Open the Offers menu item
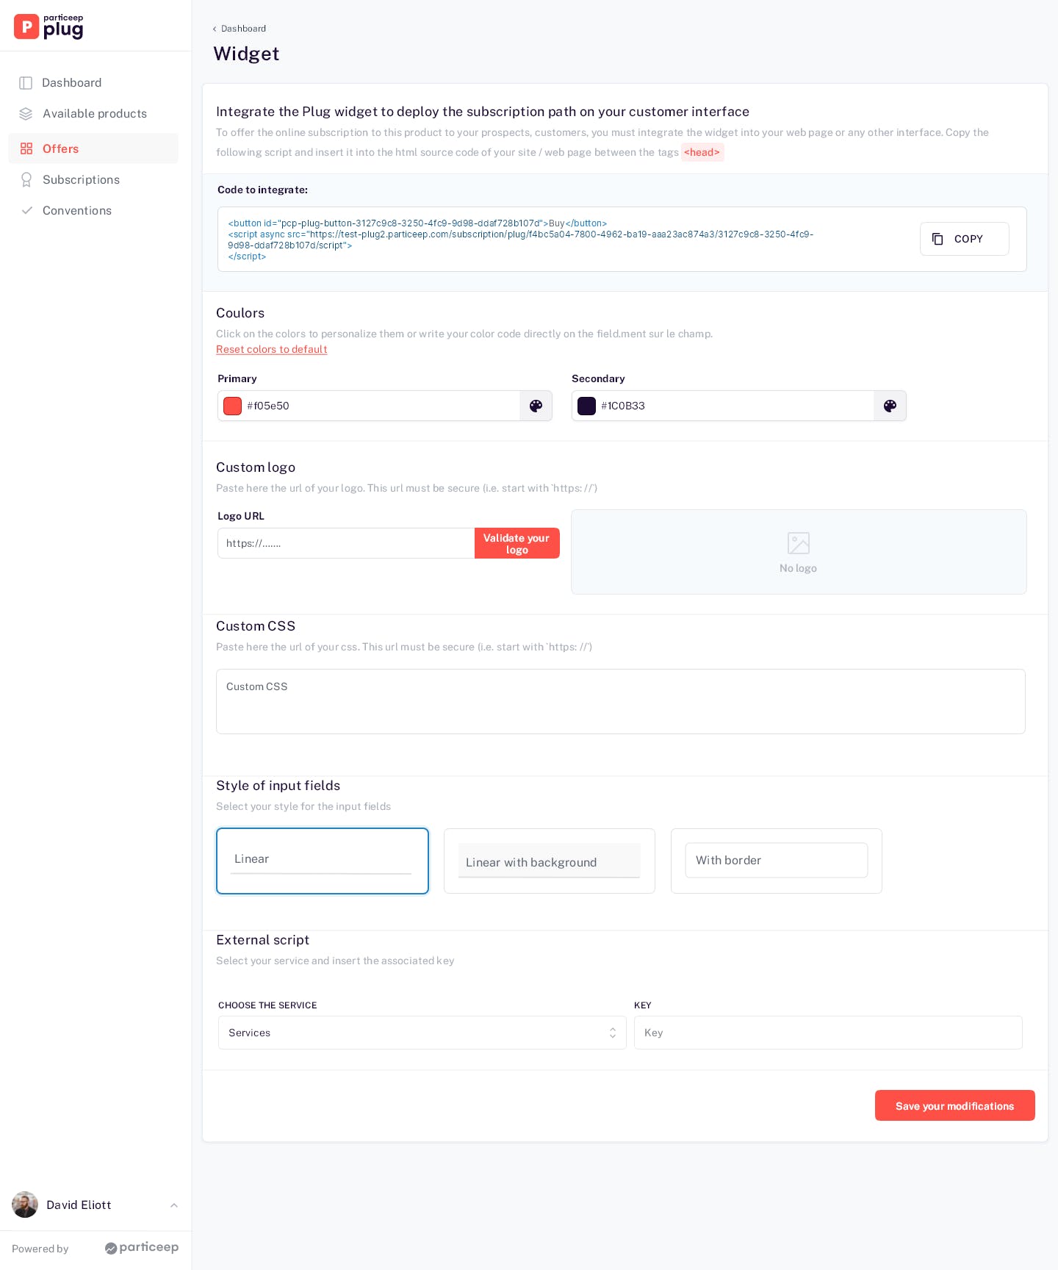Image resolution: width=1058 pixels, height=1270 pixels. [x=60, y=148]
